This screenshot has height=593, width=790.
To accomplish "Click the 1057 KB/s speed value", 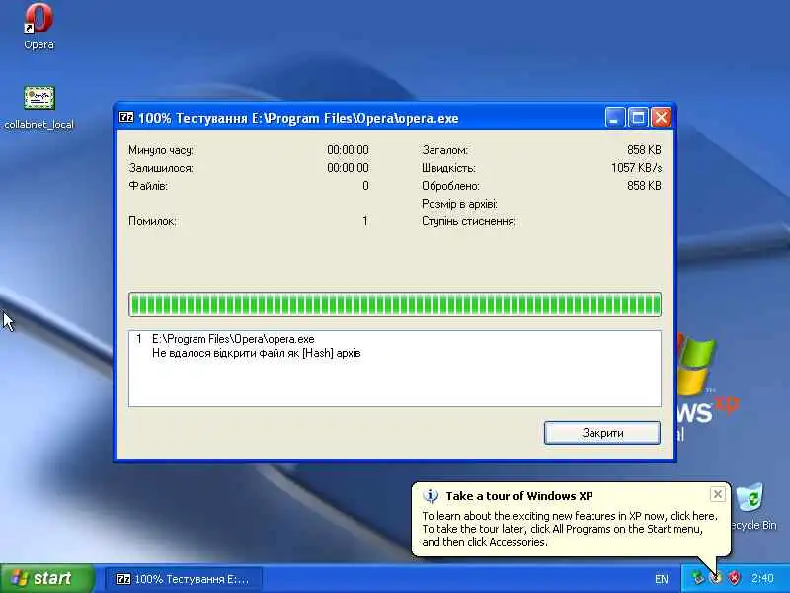I will tap(636, 168).
